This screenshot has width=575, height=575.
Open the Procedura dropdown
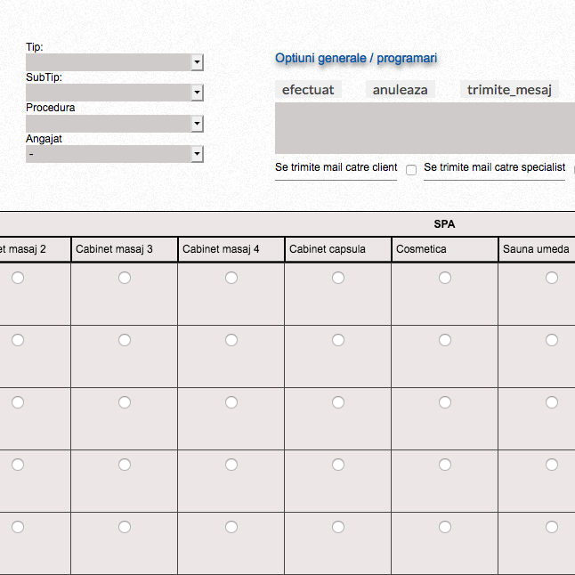click(x=115, y=124)
